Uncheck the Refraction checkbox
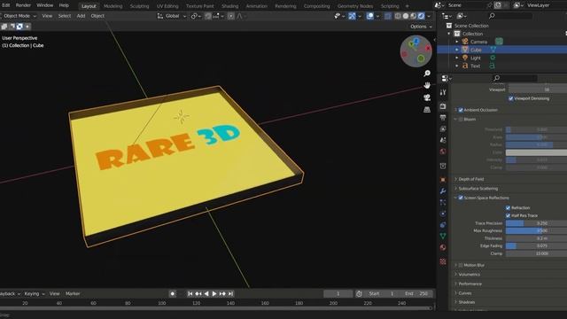This screenshot has width=567, height=319. coord(508,207)
